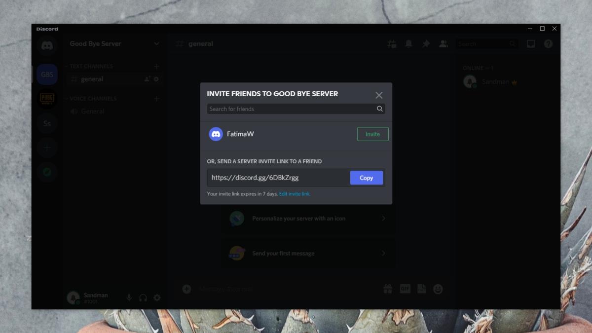
Task: Explore public servers via the compass icon
Action: coord(47,172)
